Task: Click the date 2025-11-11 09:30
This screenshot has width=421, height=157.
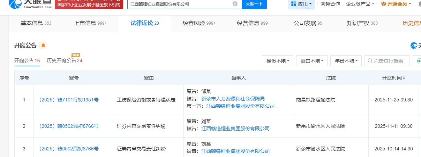Action: tap(393, 126)
